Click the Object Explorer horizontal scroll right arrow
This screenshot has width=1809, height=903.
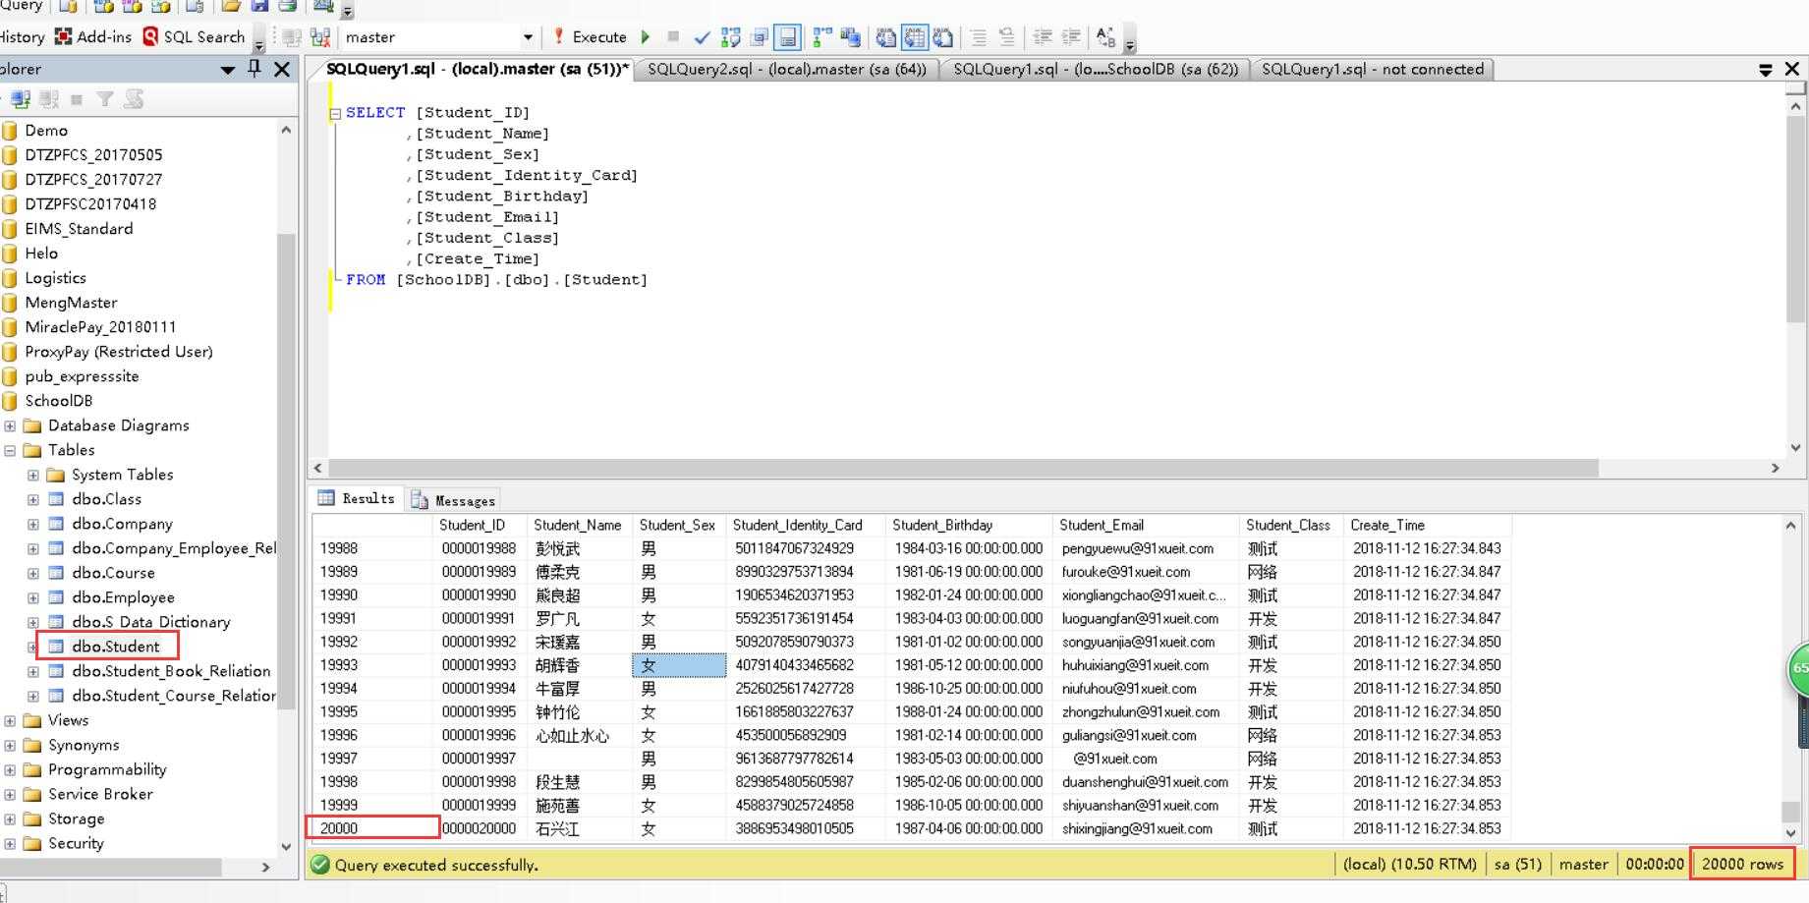[x=265, y=868]
